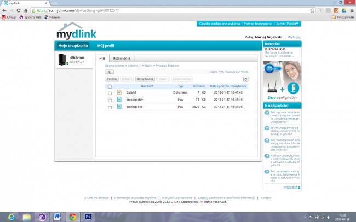
Task: Click the Wyloguj link
Action: click(x=294, y=37)
